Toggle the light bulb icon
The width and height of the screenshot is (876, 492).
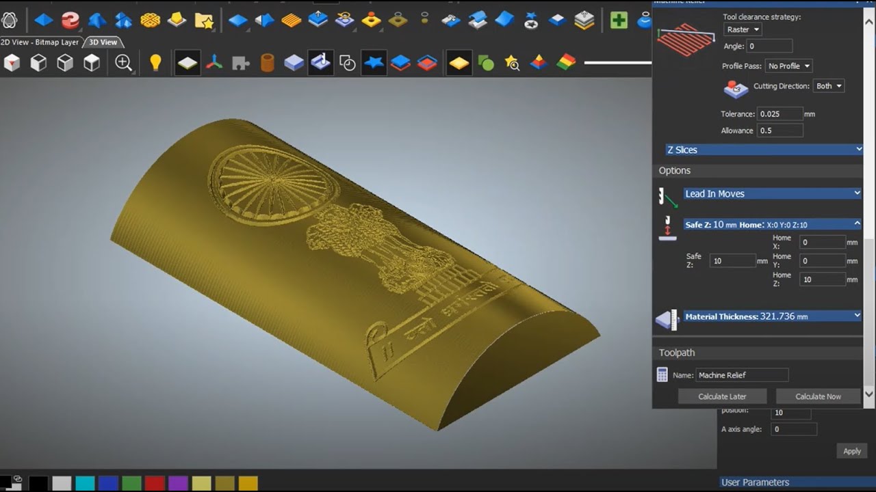(155, 64)
